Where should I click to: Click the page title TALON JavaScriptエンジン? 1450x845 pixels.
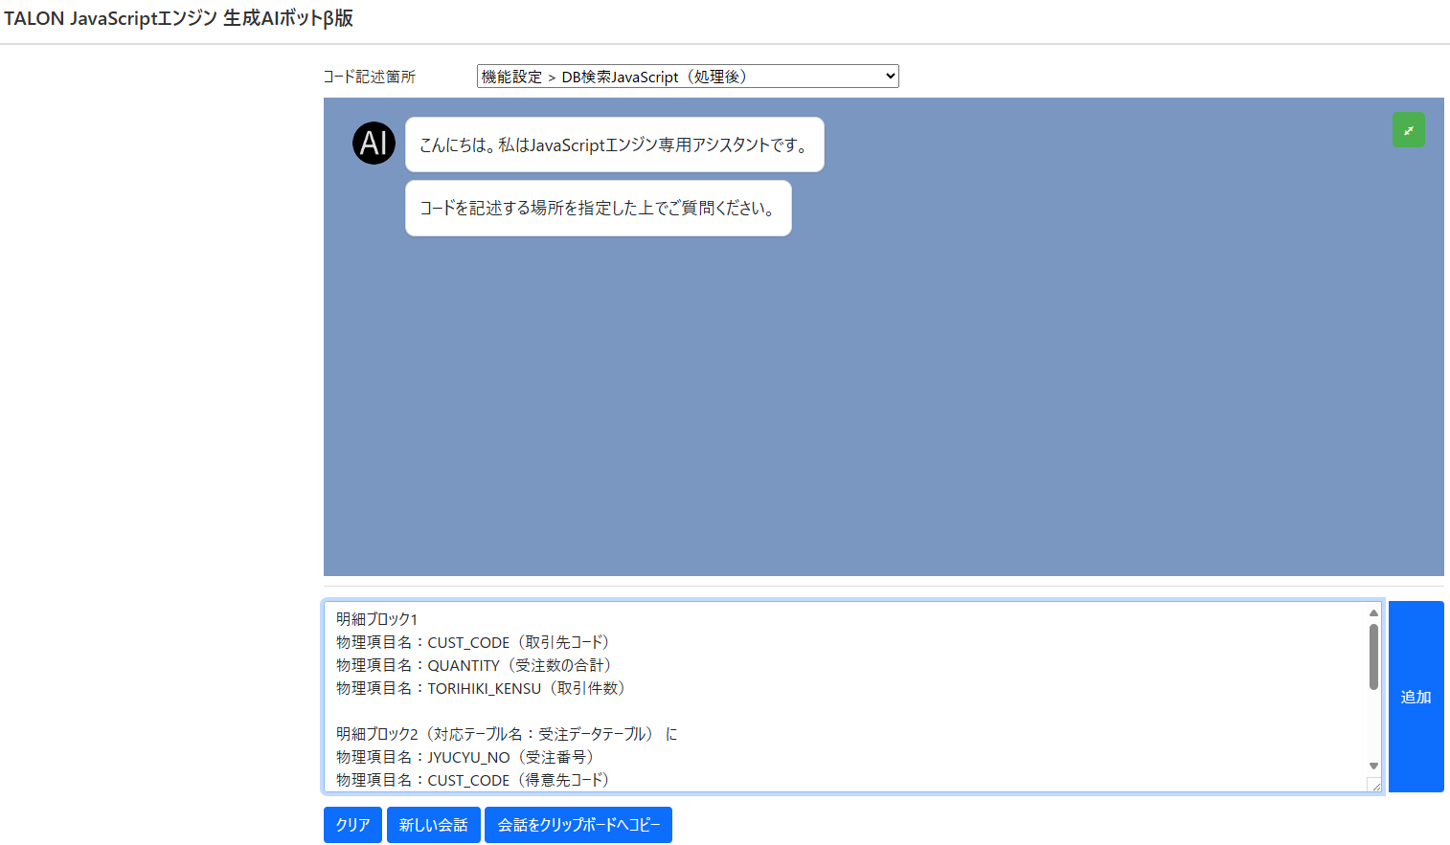[179, 18]
